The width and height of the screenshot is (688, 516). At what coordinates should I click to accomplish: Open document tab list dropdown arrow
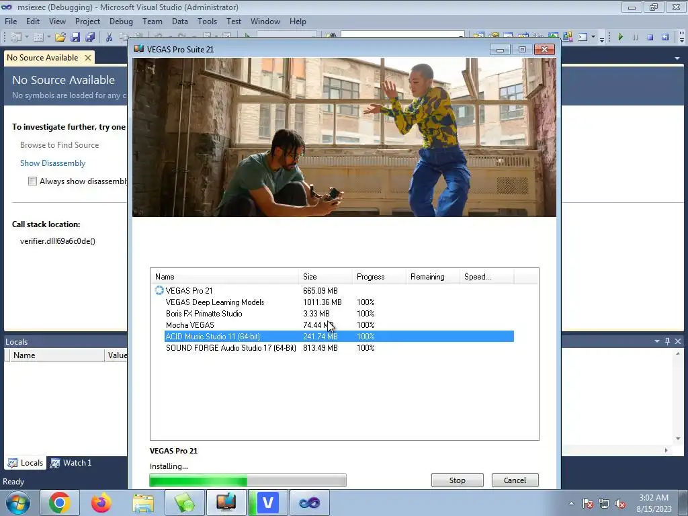coord(677,58)
